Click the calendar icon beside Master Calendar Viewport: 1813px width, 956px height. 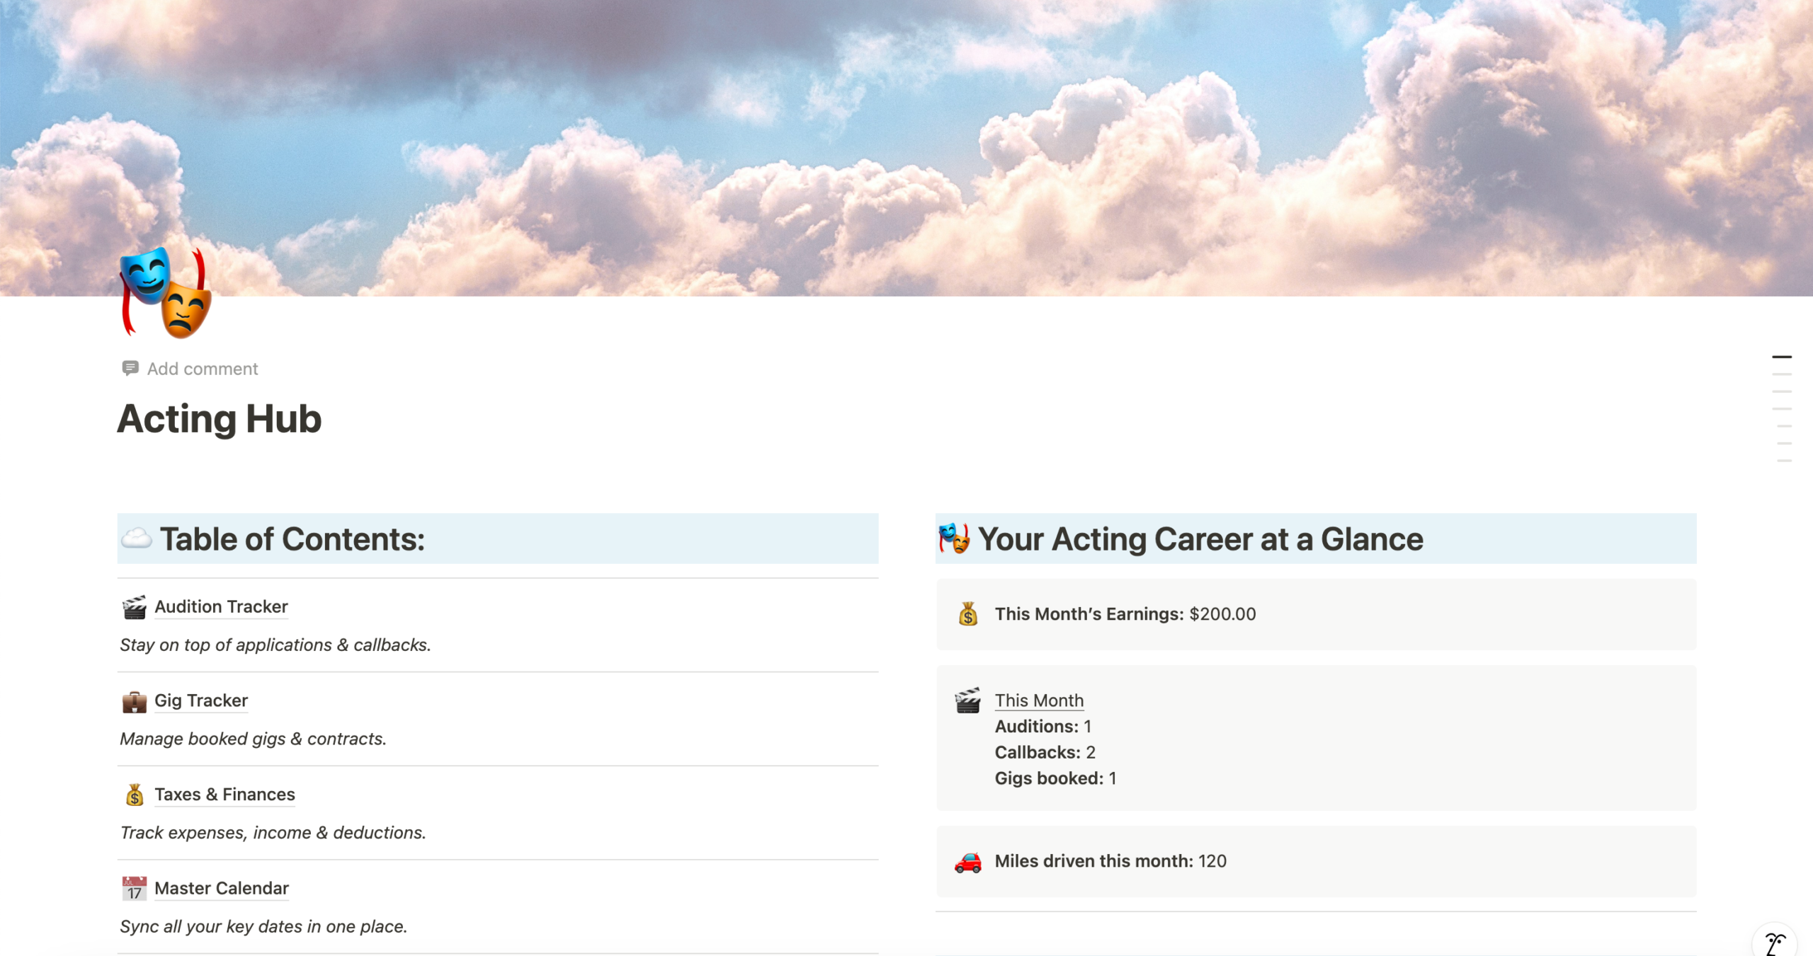pos(134,889)
